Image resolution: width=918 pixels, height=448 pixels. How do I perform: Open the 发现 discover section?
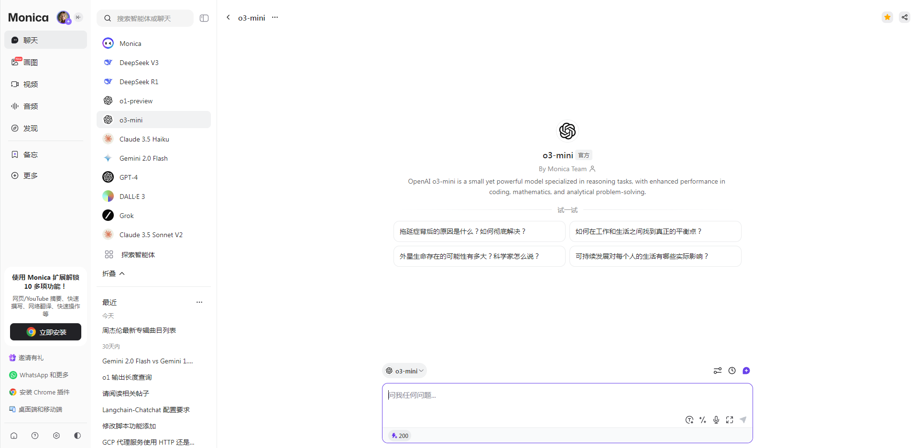coord(46,128)
